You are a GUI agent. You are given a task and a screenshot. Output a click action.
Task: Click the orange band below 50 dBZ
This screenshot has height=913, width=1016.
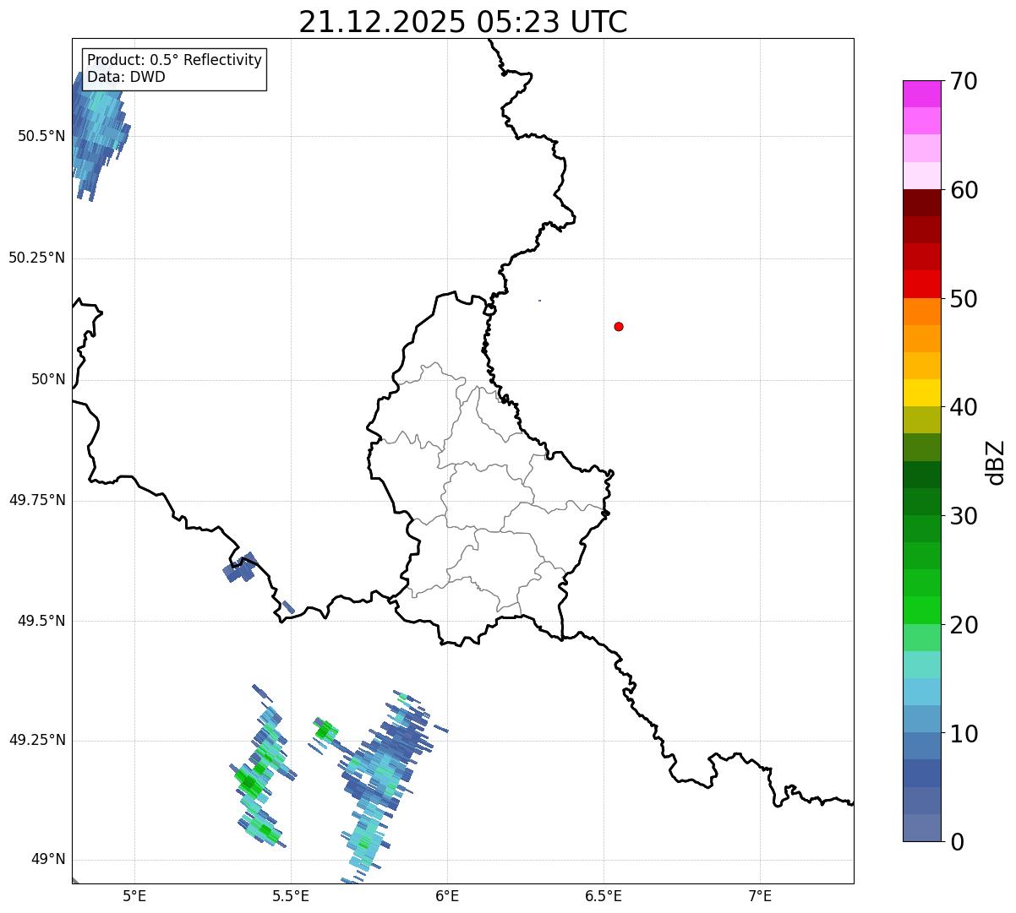(x=922, y=312)
